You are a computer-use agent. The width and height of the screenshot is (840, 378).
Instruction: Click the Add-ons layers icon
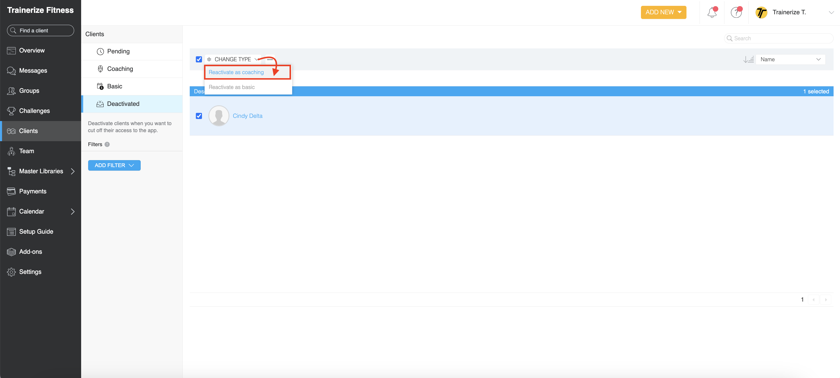click(x=11, y=252)
